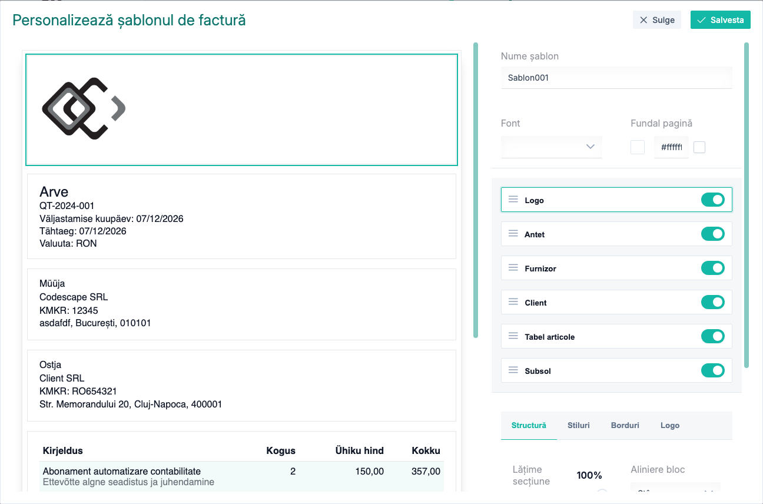Toggle off the Logo section switch

point(713,200)
